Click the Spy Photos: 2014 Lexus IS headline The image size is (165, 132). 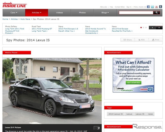(x=28, y=40)
